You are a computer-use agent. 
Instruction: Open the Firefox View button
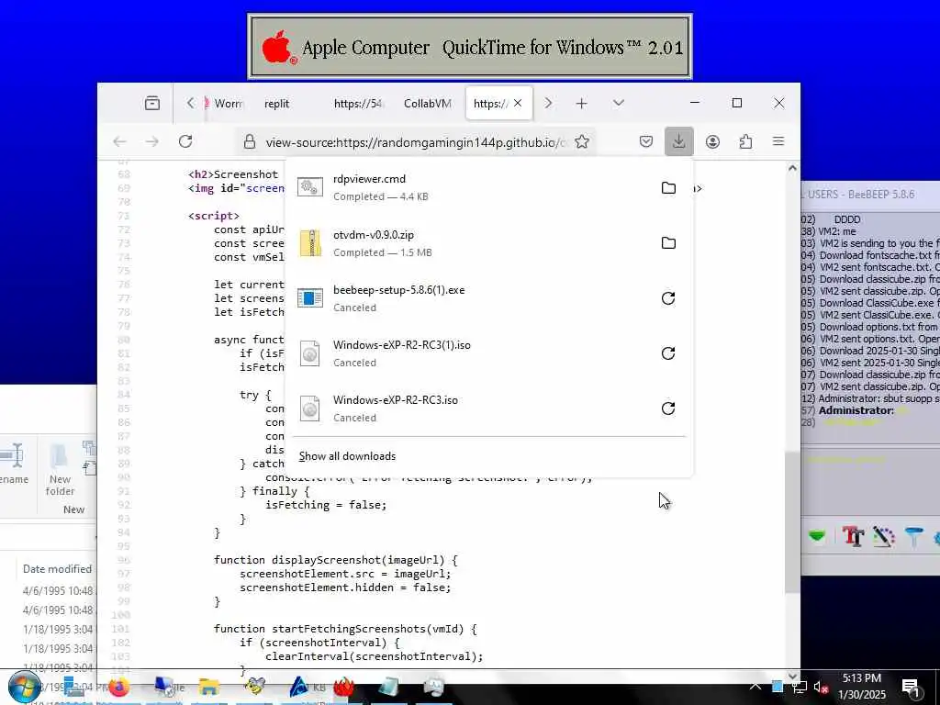[152, 103]
